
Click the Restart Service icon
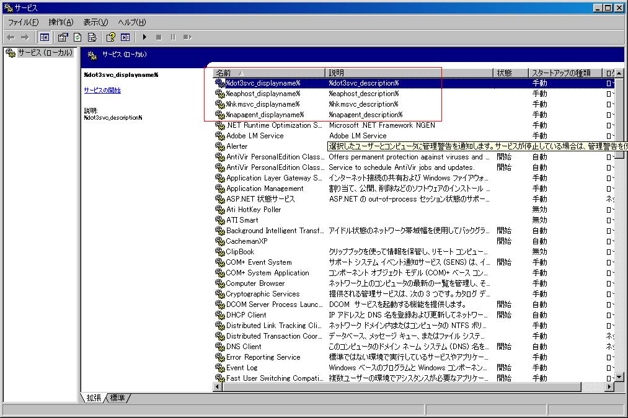[187, 37]
